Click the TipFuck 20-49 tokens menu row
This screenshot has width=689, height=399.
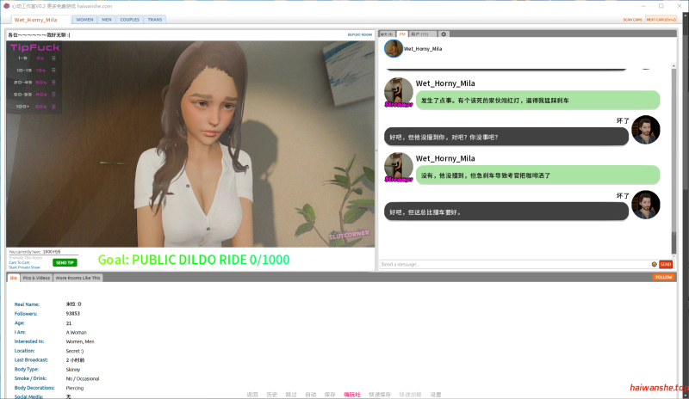pyautogui.click(x=34, y=83)
